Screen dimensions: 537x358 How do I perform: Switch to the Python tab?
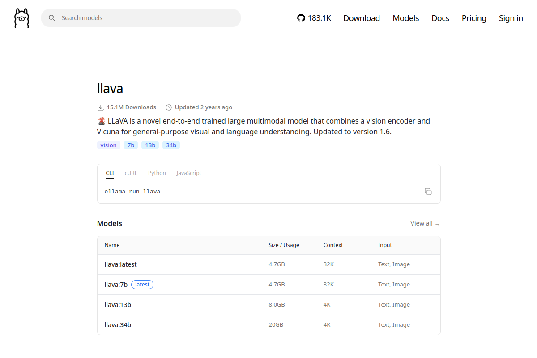[x=157, y=173]
